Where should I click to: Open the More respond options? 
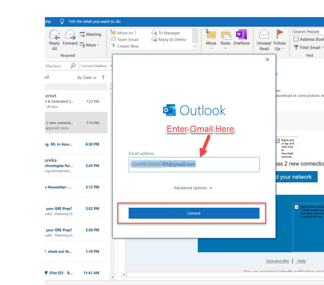point(90,45)
